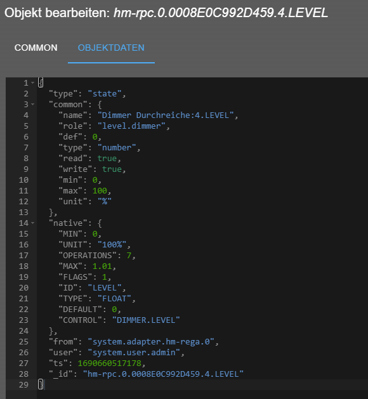Click the "state" type value
Screen dimensions: 368x399
[105, 94]
